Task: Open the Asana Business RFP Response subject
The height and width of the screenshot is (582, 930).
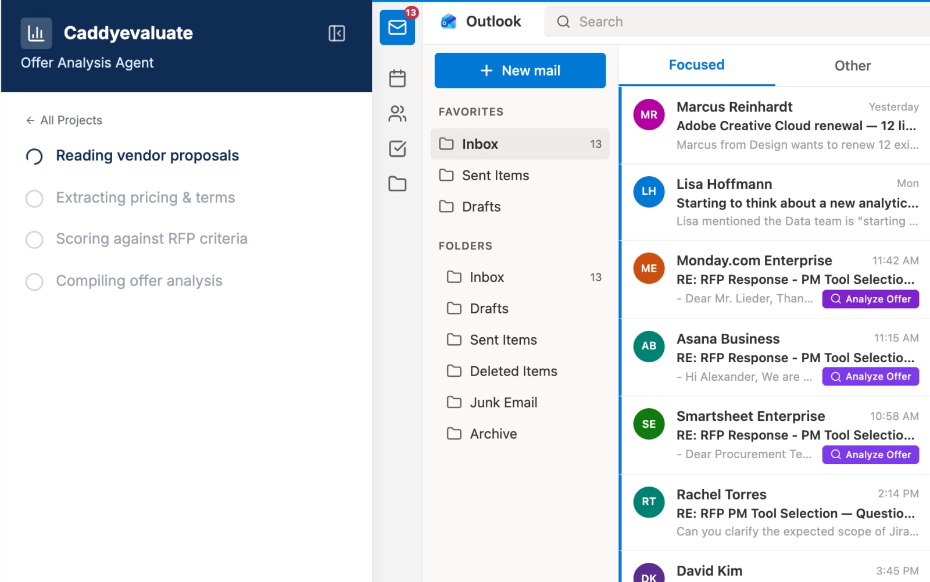Action: point(795,358)
